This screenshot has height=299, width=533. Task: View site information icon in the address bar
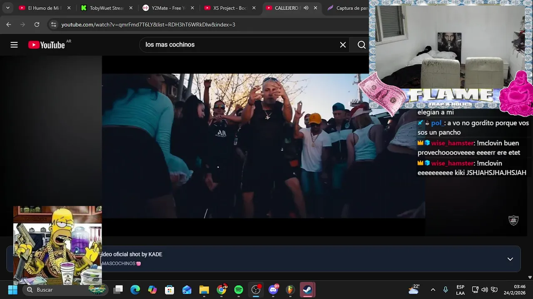click(53, 25)
